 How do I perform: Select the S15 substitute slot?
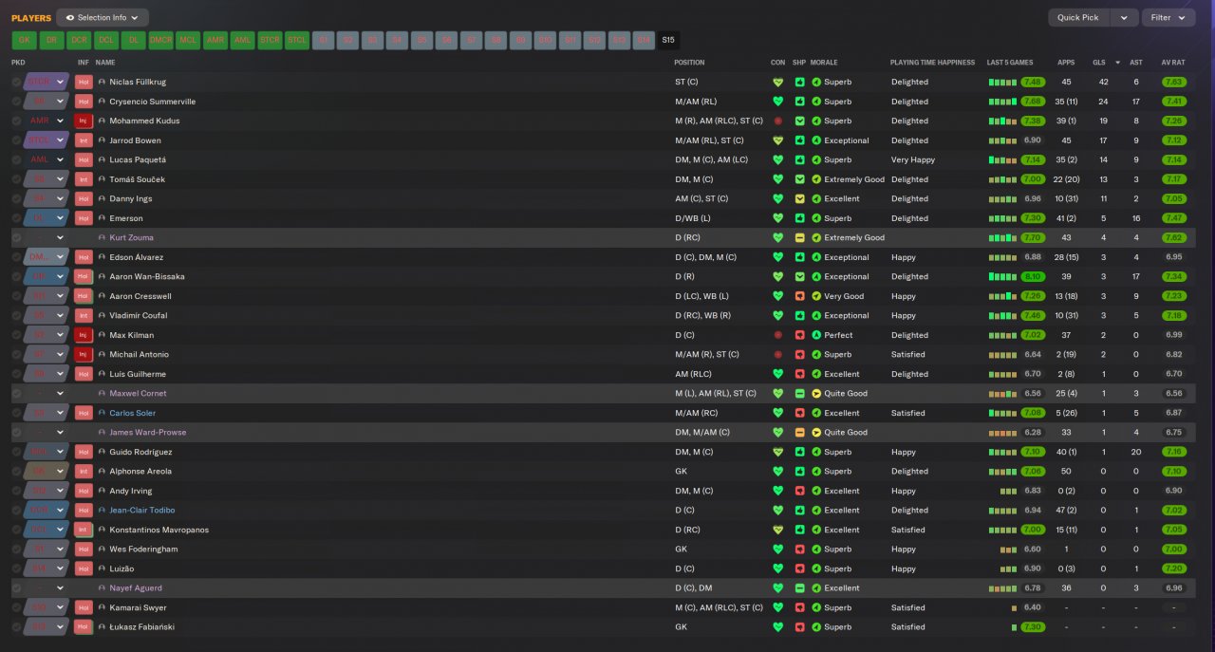click(668, 40)
